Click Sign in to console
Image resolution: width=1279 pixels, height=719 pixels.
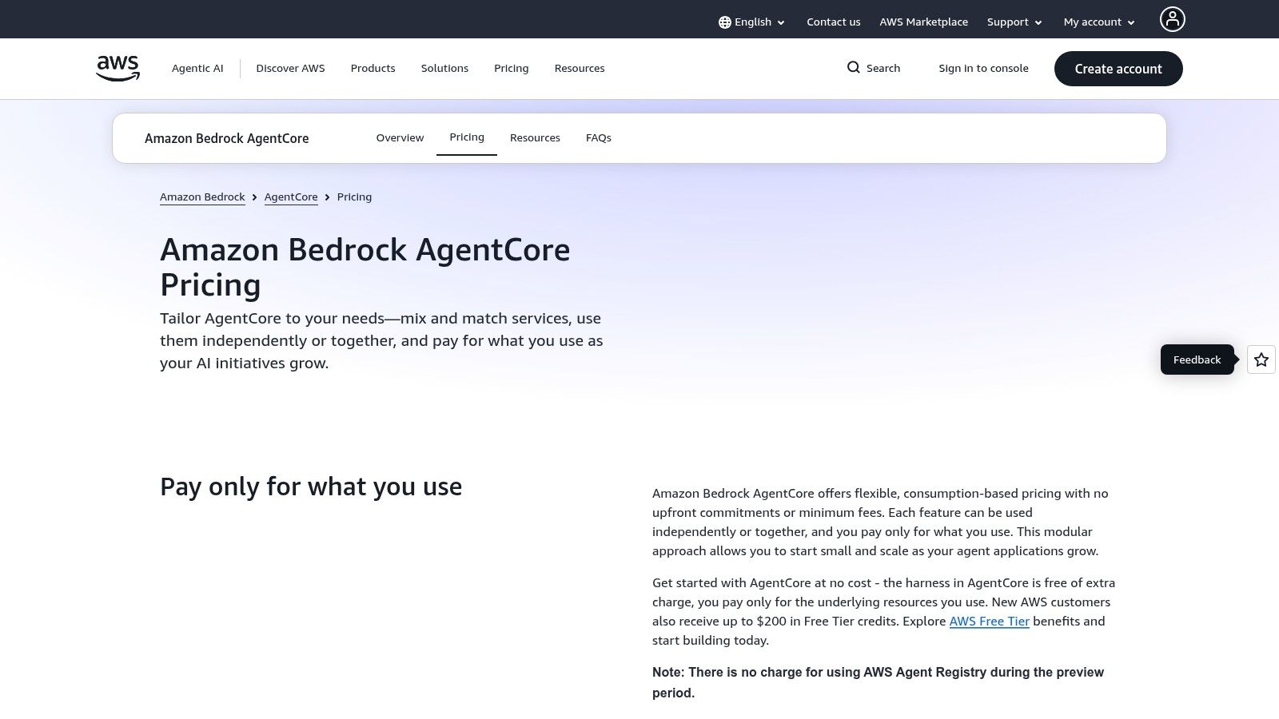point(983,69)
